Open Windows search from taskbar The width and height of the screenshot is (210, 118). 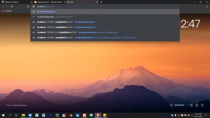[x=10, y=115]
